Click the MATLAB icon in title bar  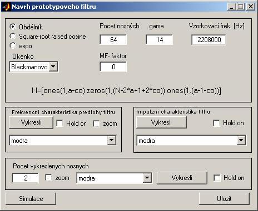click(6, 7)
